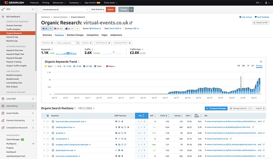
Task: Click the Export to PDF button
Action: click(x=261, y=23)
